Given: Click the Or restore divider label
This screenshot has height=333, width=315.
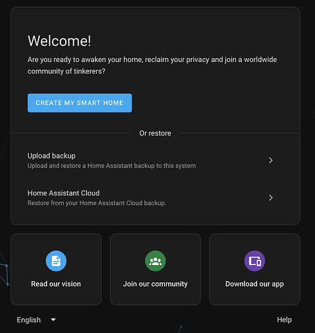Looking at the screenshot, I should pyautogui.click(x=156, y=133).
